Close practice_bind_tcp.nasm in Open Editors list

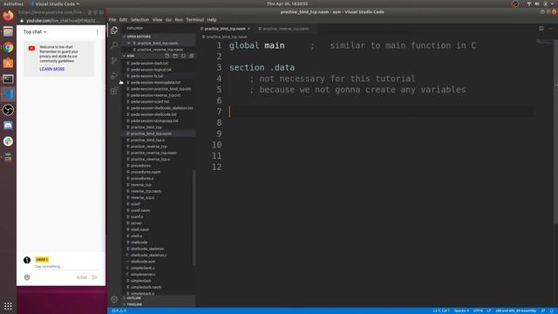pyautogui.click(x=128, y=43)
